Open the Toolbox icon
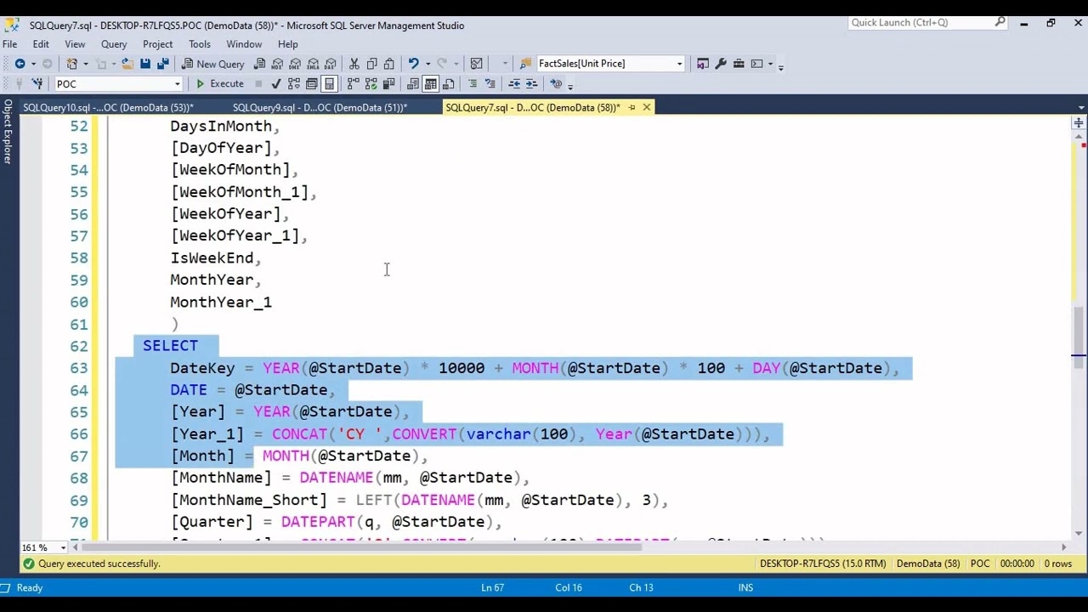The width and height of the screenshot is (1088, 612). tap(739, 64)
